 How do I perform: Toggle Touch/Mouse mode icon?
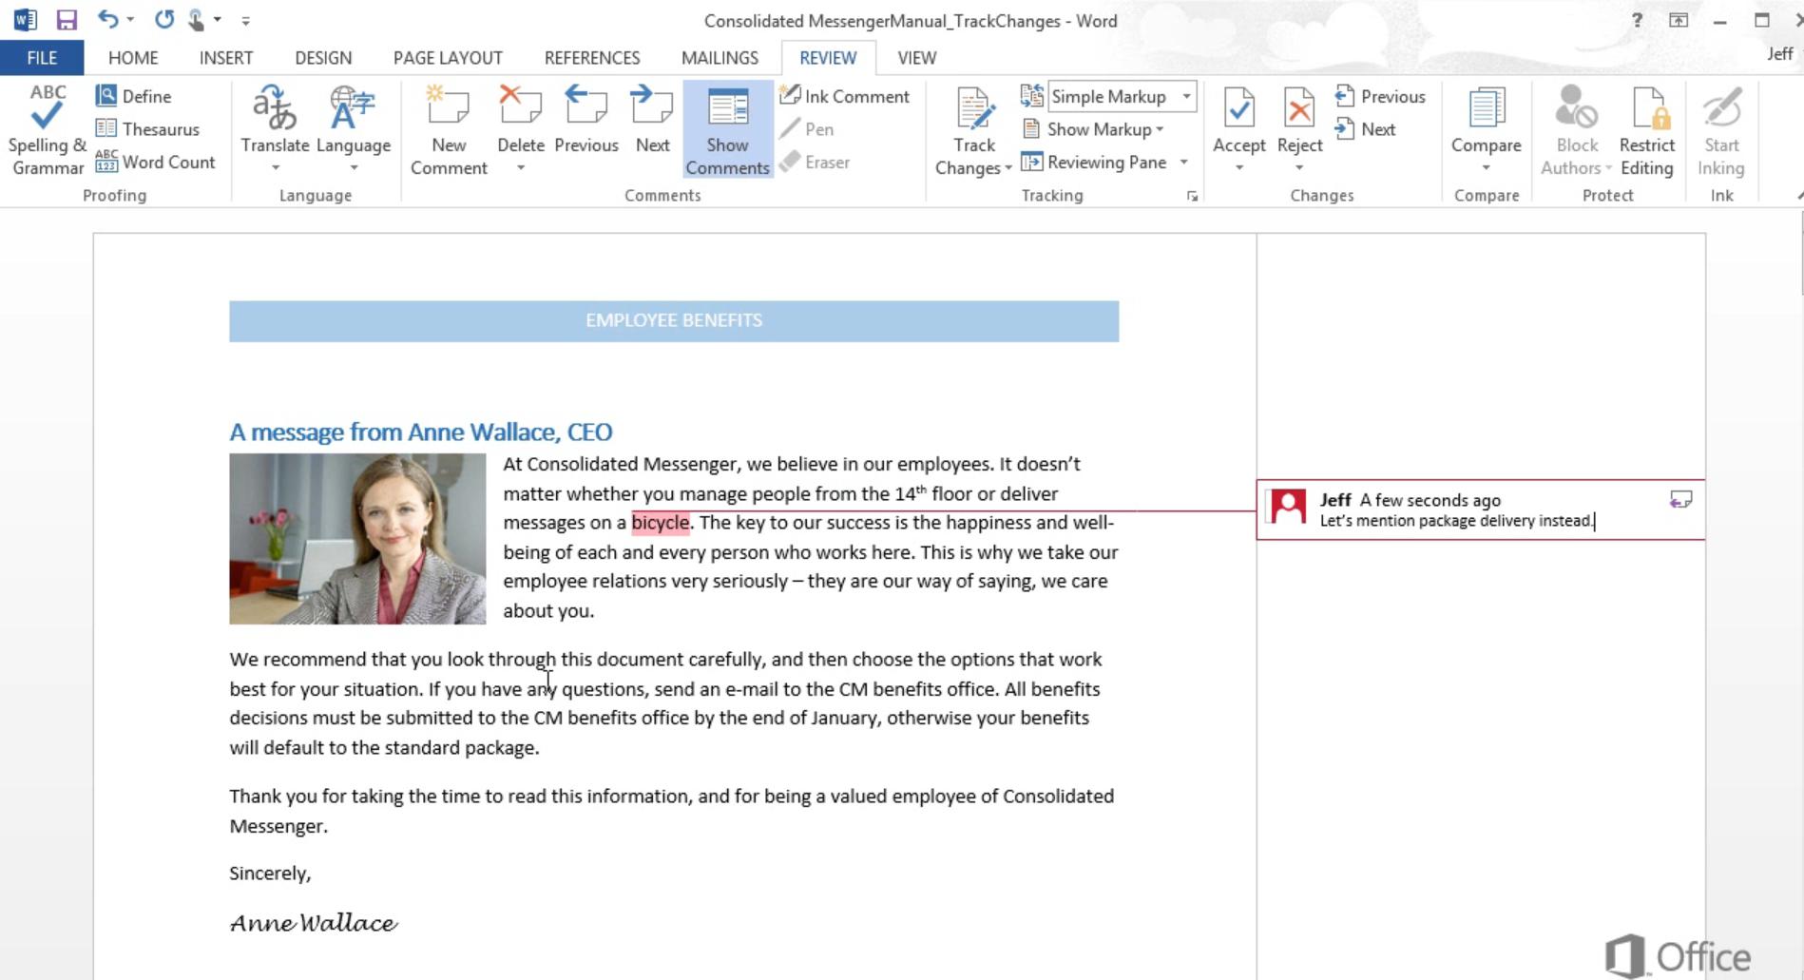point(197,20)
